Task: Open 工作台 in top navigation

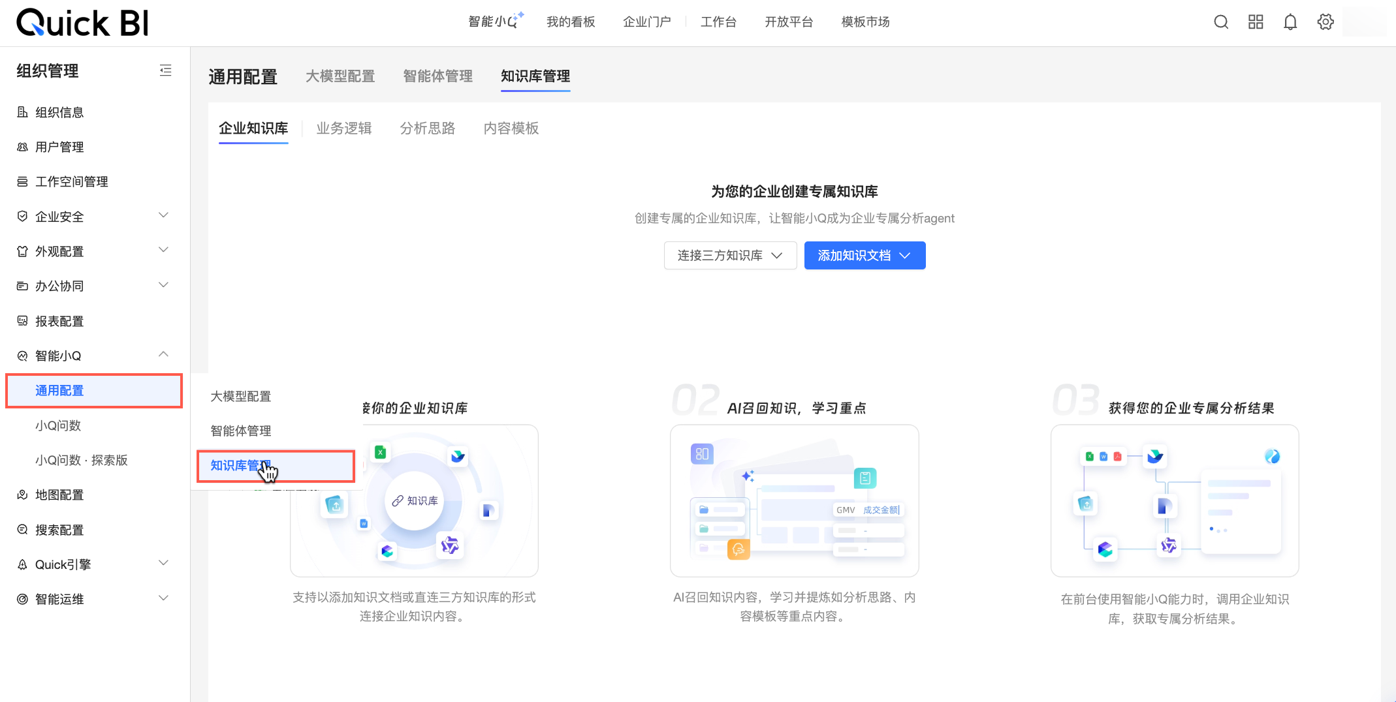Action: tap(718, 22)
